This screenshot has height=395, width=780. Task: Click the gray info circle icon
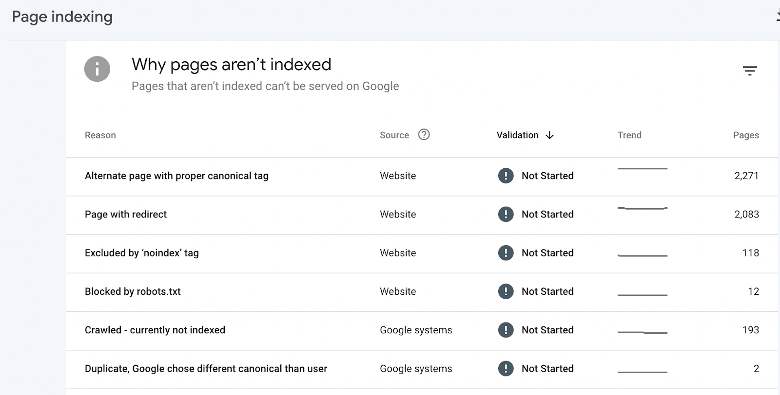(97, 69)
